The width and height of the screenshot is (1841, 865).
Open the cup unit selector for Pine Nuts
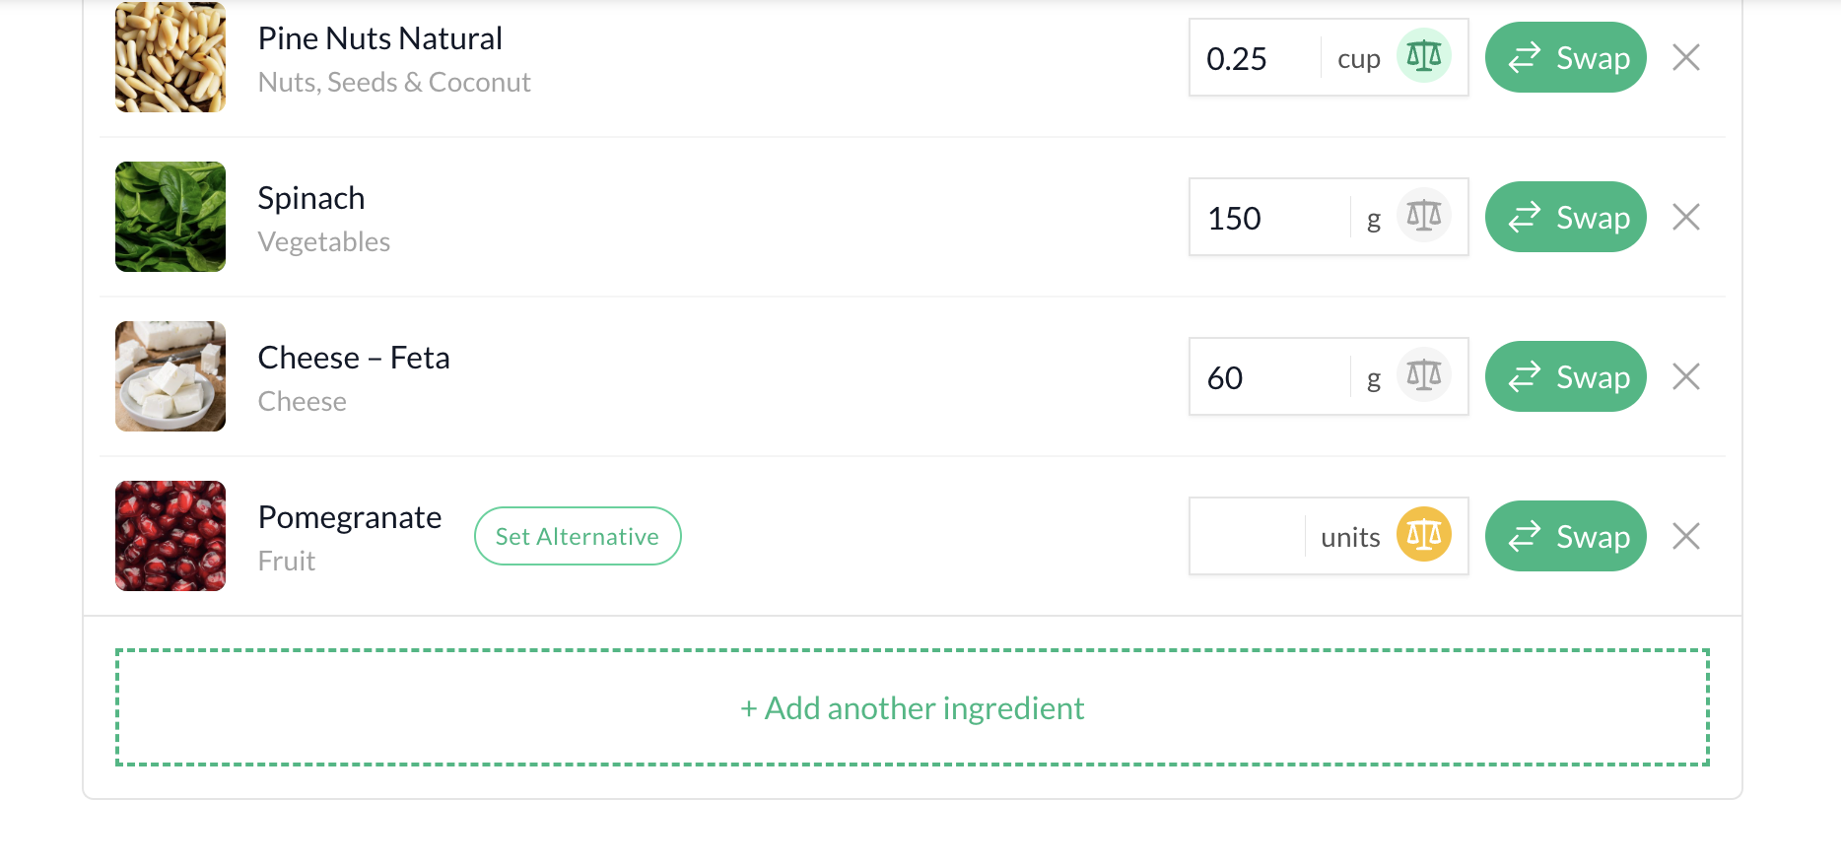pyautogui.click(x=1358, y=59)
